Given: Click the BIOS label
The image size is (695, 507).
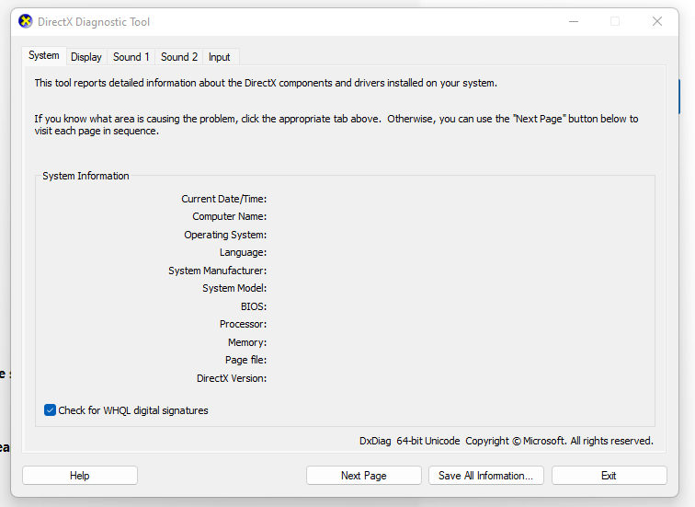Looking at the screenshot, I should 254,306.
